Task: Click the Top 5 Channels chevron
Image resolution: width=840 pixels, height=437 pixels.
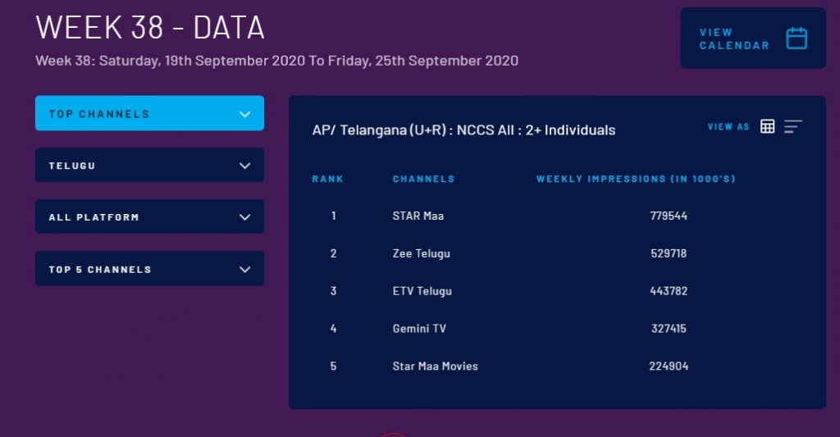Action: (244, 269)
